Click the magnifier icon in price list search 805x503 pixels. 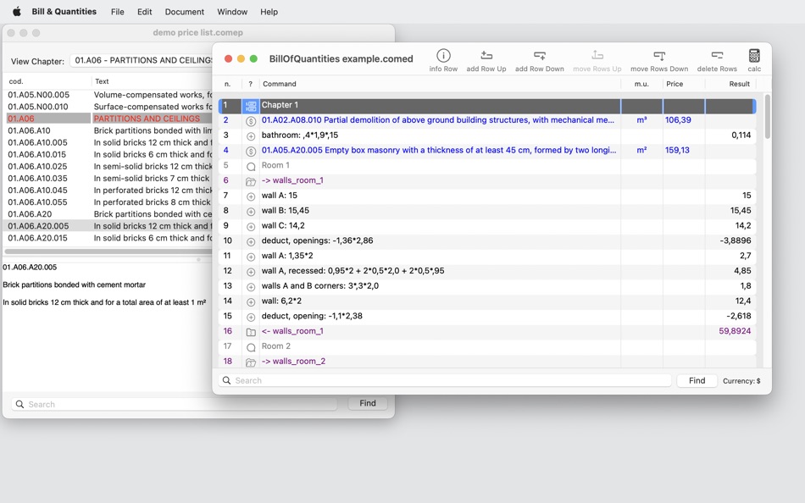(x=19, y=404)
